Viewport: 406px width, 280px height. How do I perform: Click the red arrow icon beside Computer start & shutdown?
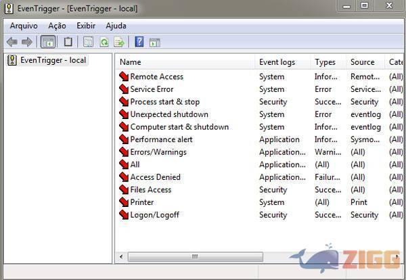coord(124,126)
